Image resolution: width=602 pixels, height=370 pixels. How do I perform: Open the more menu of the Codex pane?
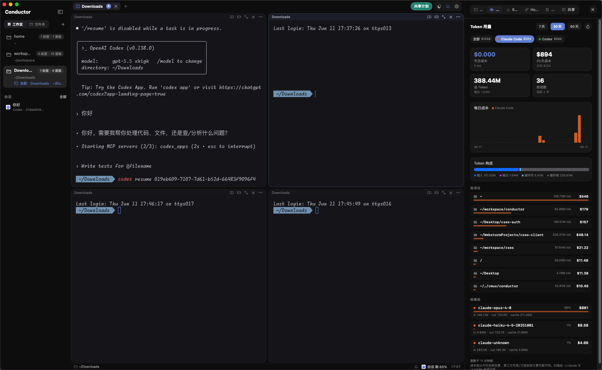click(x=261, y=17)
